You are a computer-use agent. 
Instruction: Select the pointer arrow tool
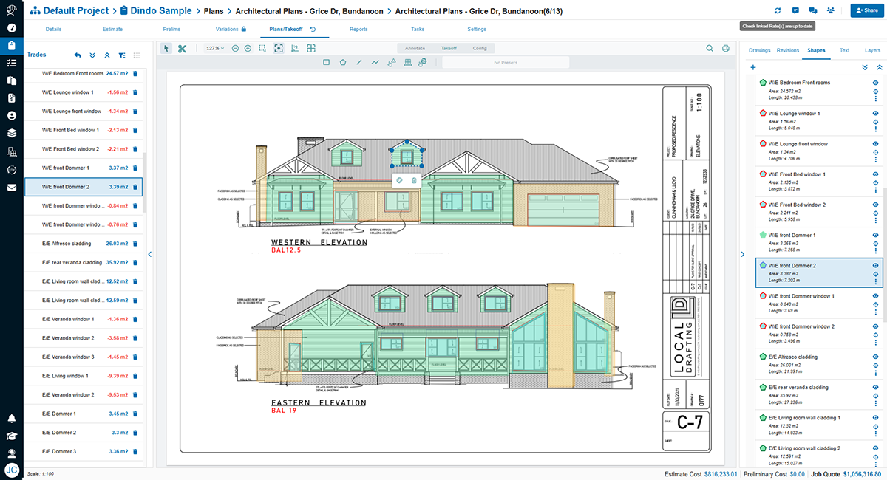coord(166,48)
